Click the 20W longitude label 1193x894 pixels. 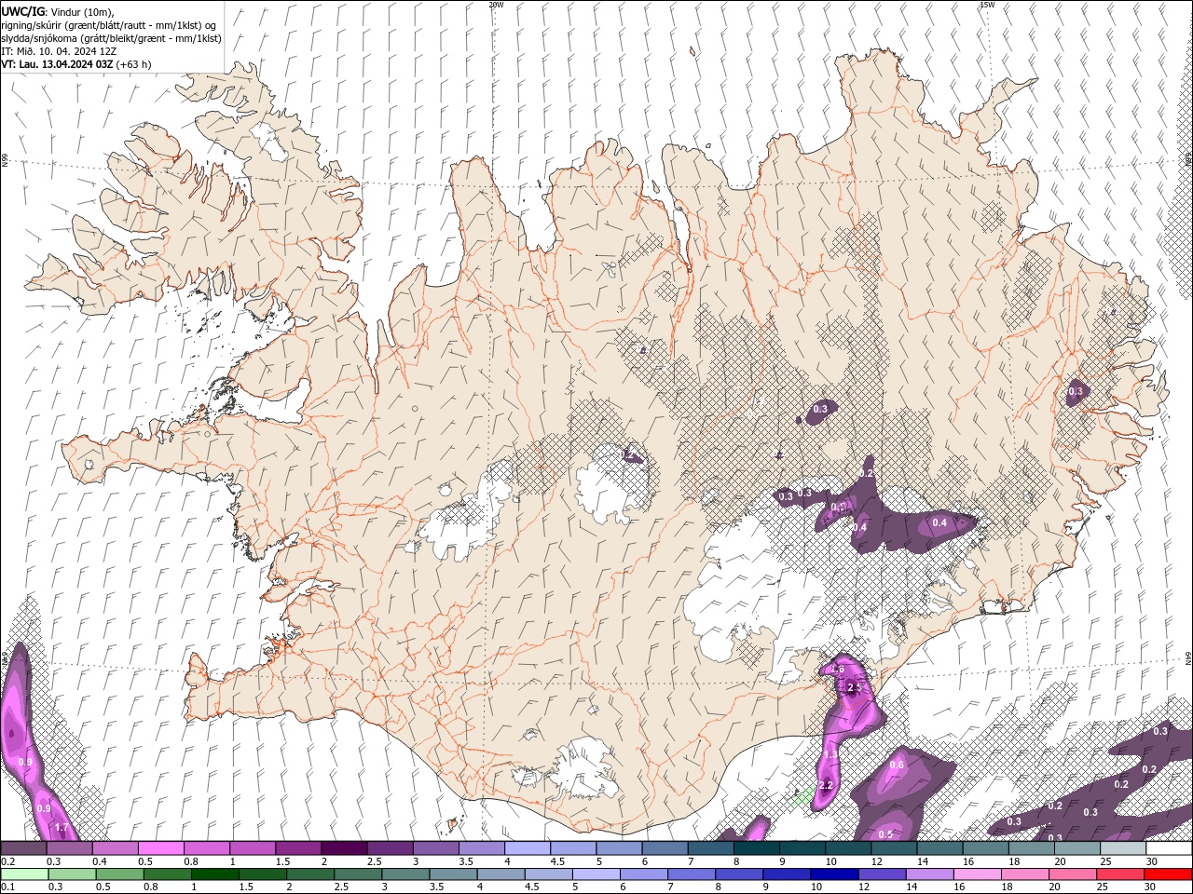[x=496, y=5]
